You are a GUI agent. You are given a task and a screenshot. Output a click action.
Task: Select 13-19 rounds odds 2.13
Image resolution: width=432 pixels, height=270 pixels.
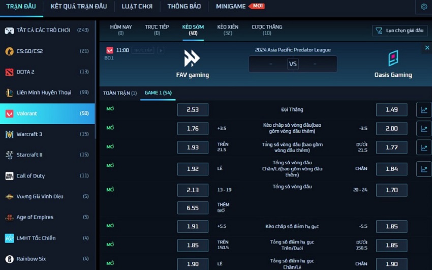193,190
